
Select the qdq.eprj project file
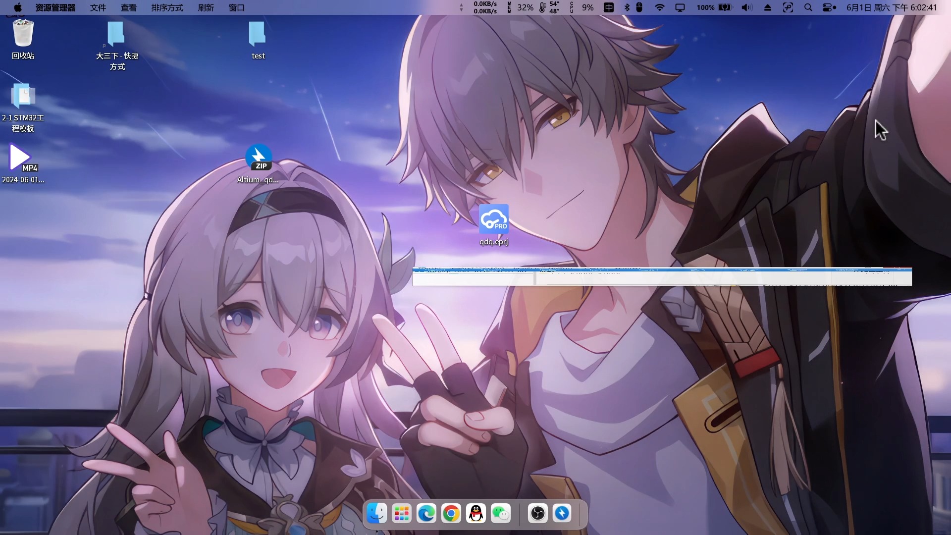(x=494, y=225)
